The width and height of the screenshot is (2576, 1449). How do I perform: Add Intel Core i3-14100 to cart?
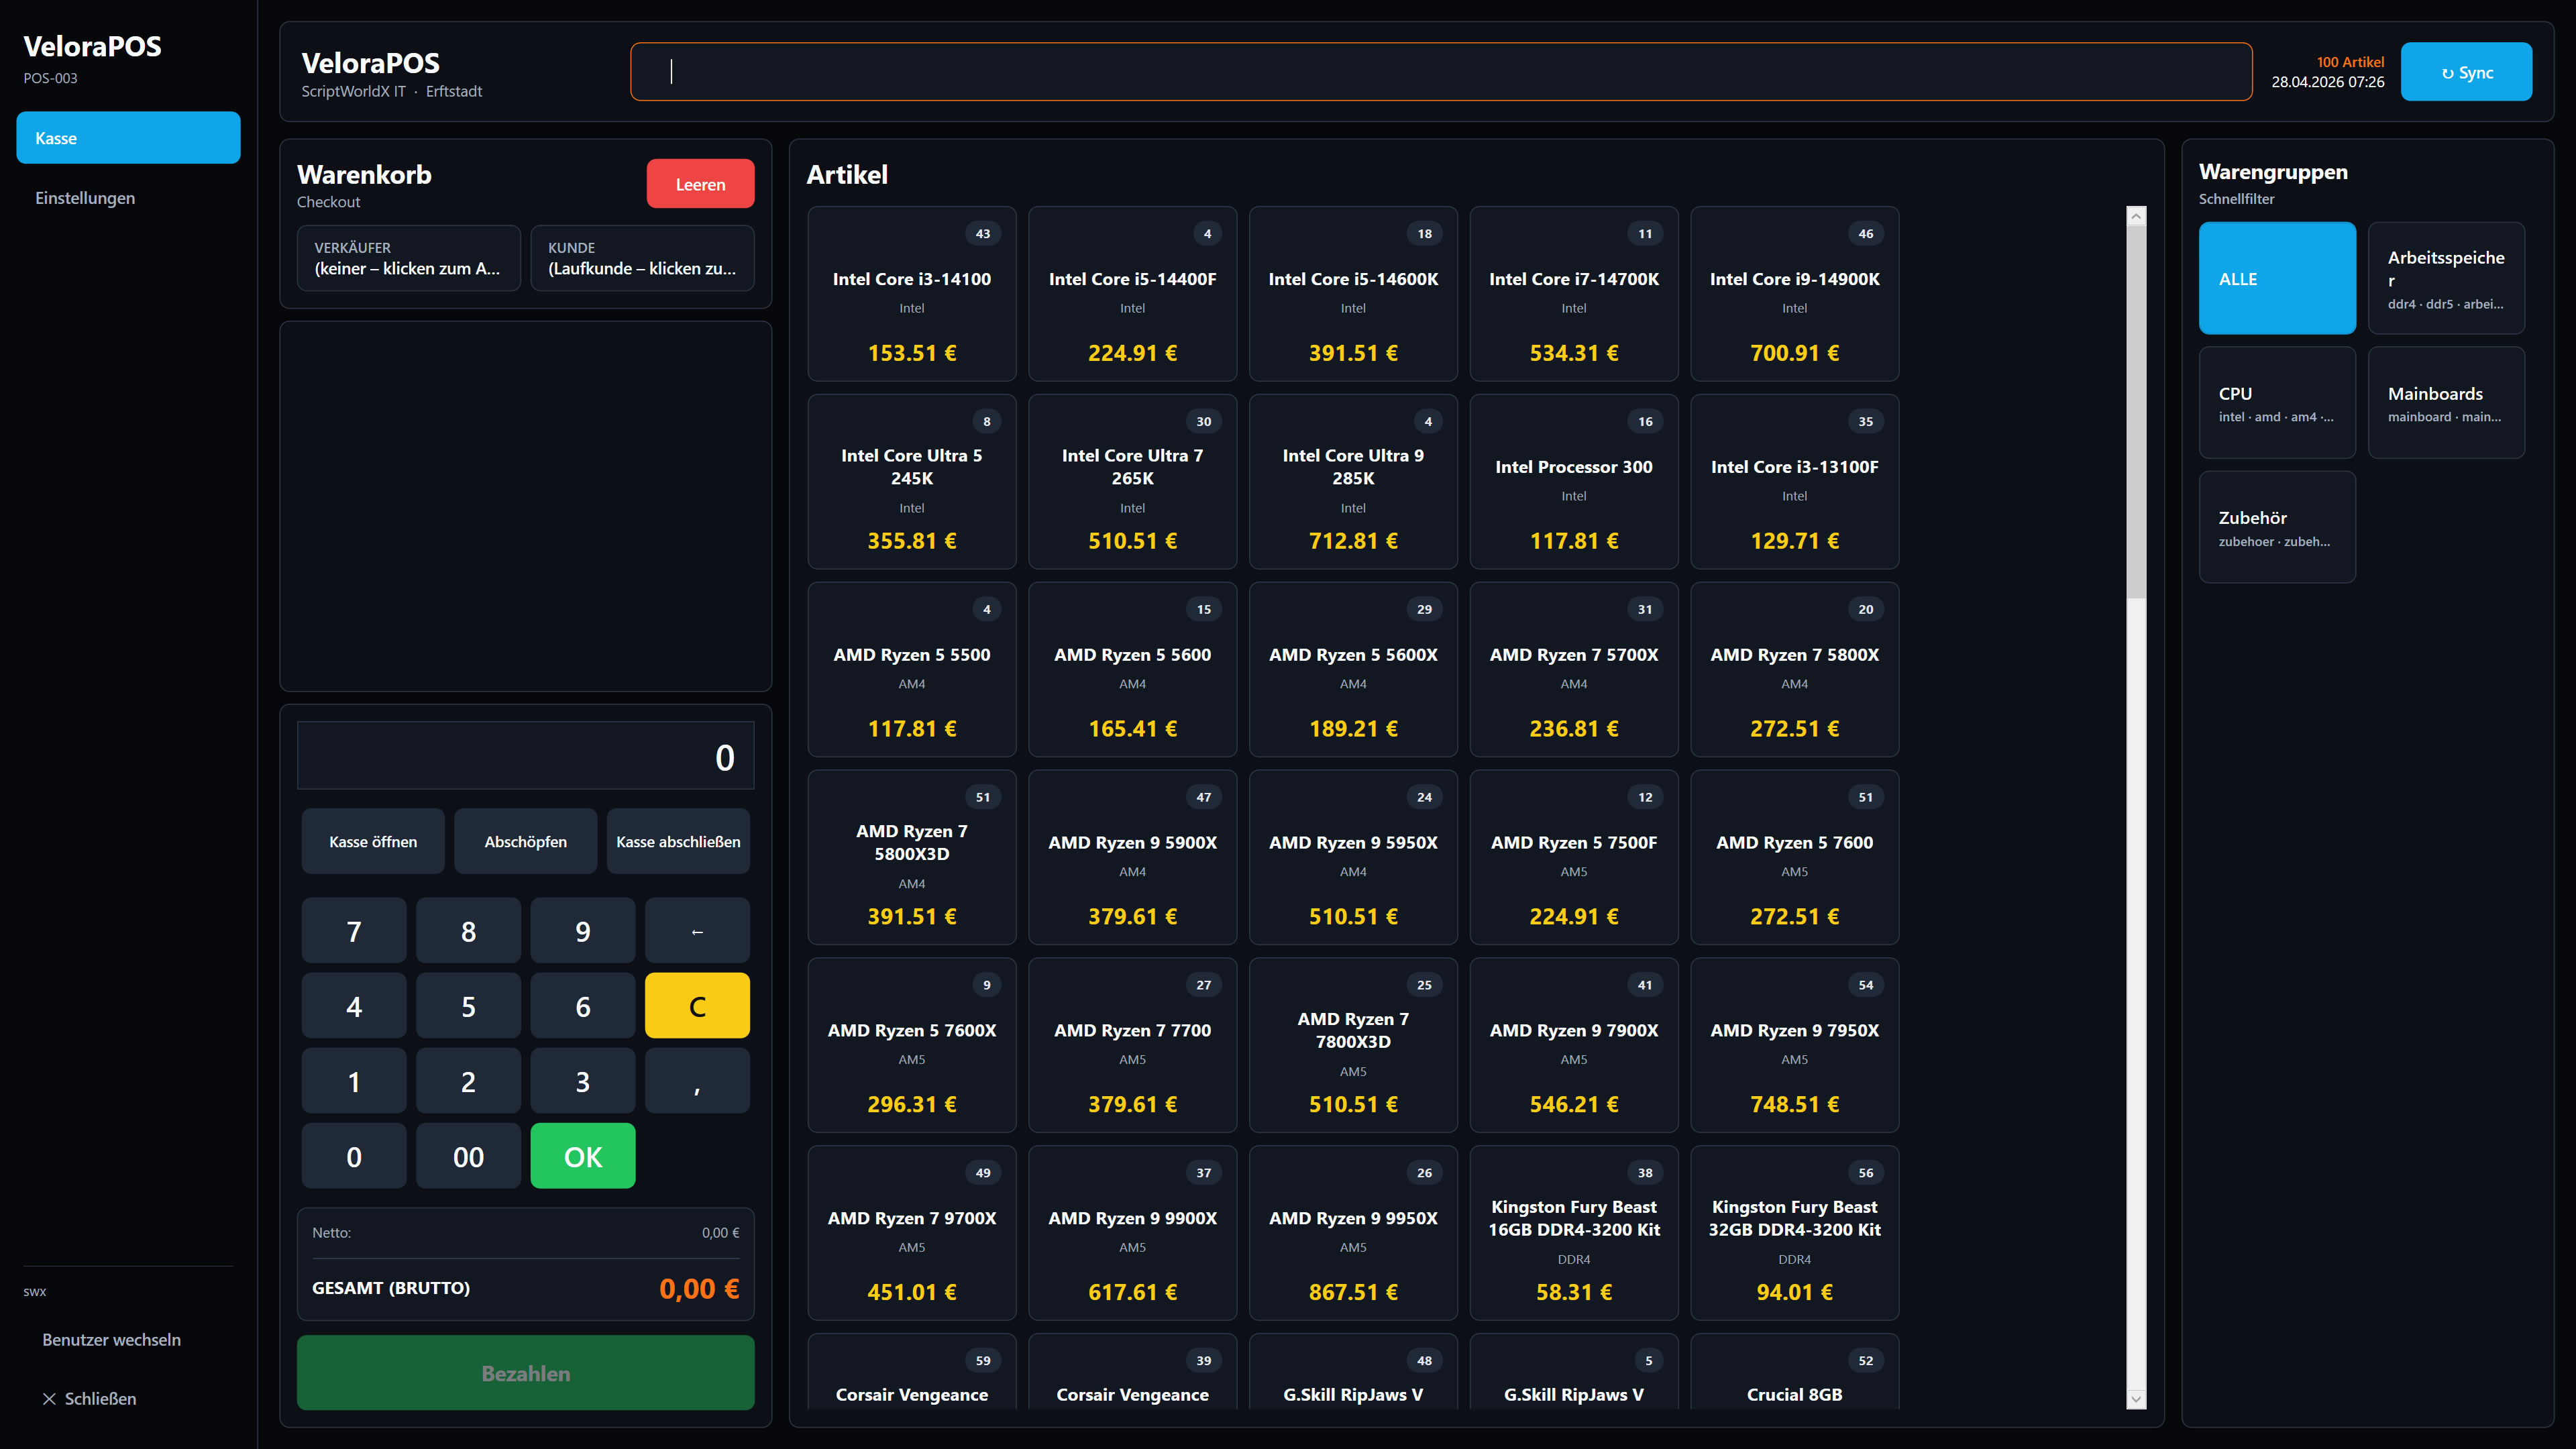tap(912, 294)
